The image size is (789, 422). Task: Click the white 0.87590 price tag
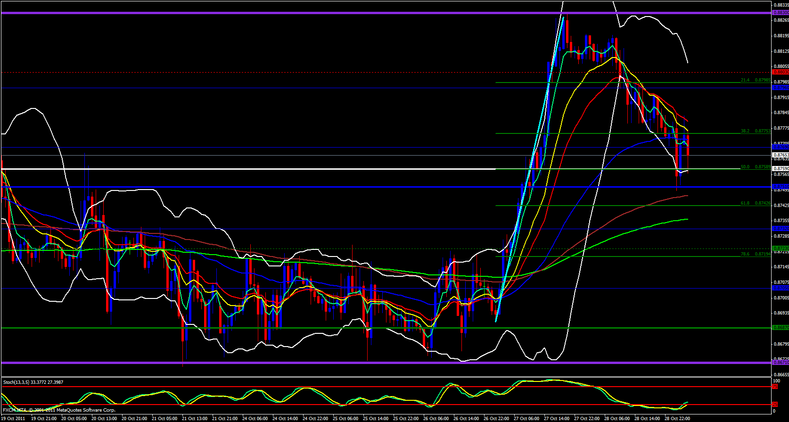[780, 168]
